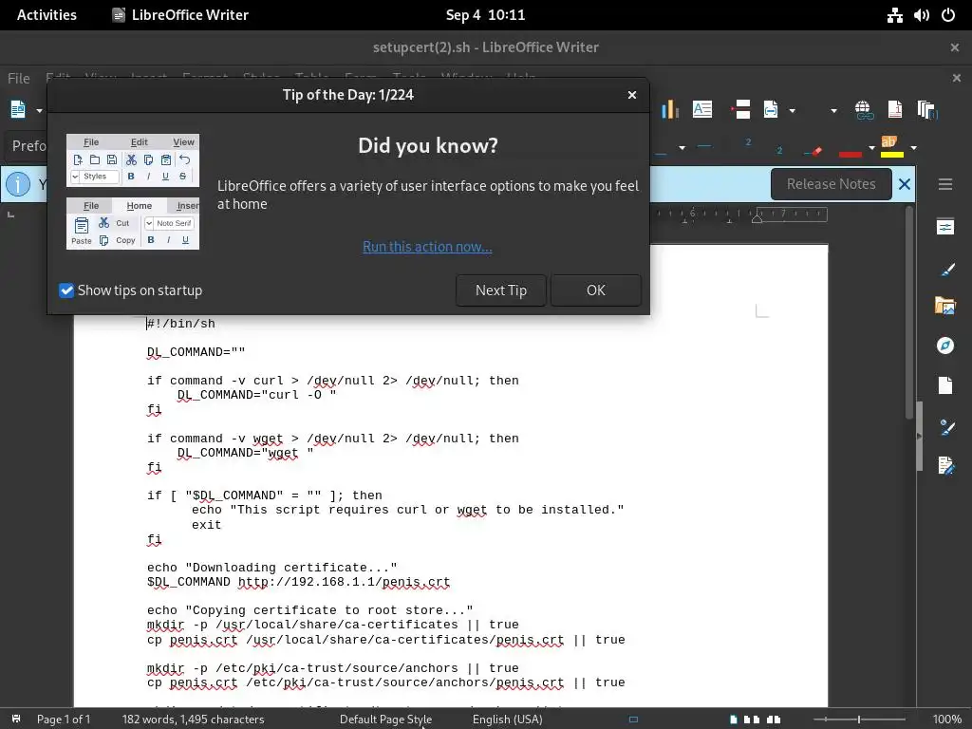Click the blue info icon in infobar

point(18,184)
